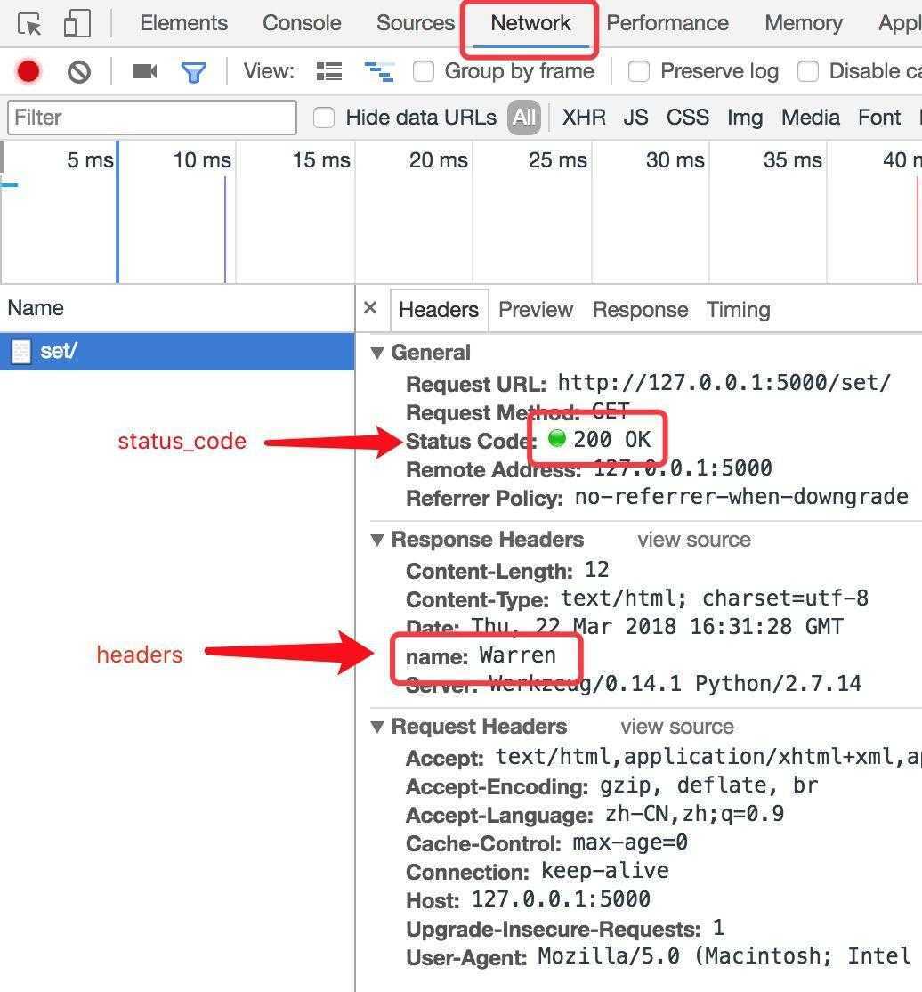Stop recording with the red record button
Image resolution: width=922 pixels, height=992 pixels.
pyautogui.click(x=28, y=71)
